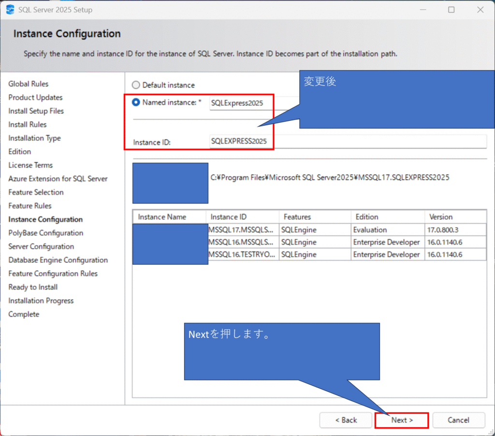The height and width of the screenshot is (436, 495).
Task: Open the Install Rules step
Action: click(28, 125)
